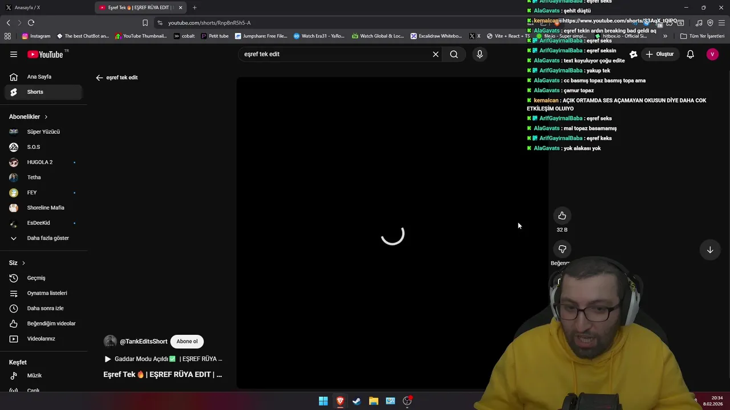Screen dimensions: 730x410
Task: Click the loading Shorts video player
Action: pos(392,233)
